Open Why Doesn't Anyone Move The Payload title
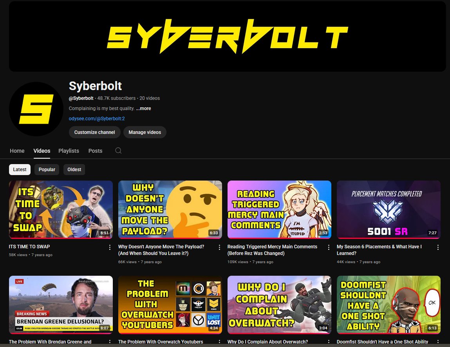The image size is (450, 347). tap(161, 250)
